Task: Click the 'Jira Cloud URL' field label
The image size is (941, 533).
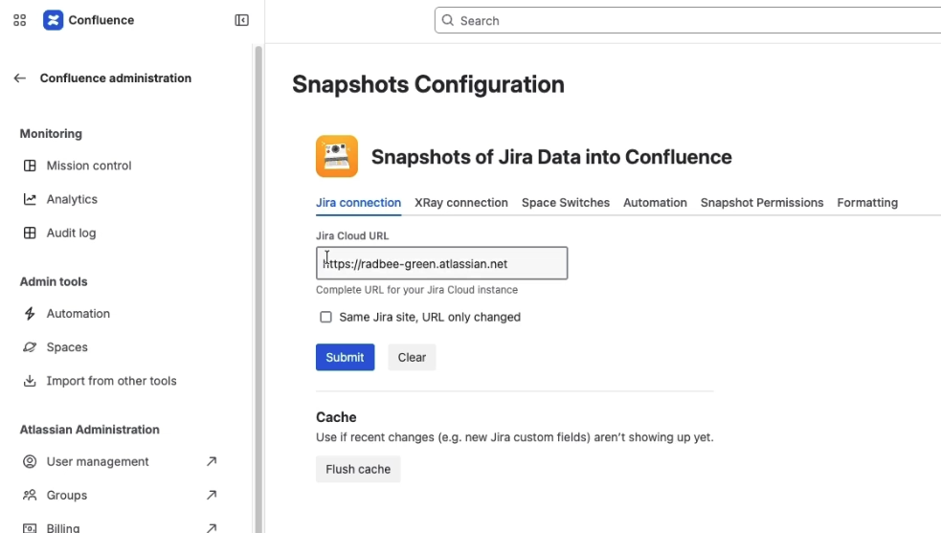Action: click(x=352, y=236)
